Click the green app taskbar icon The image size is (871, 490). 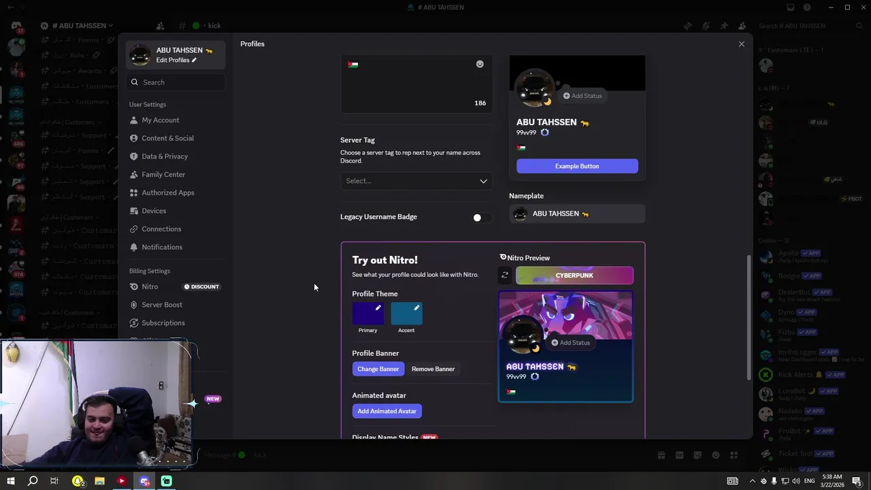point(167,481)
